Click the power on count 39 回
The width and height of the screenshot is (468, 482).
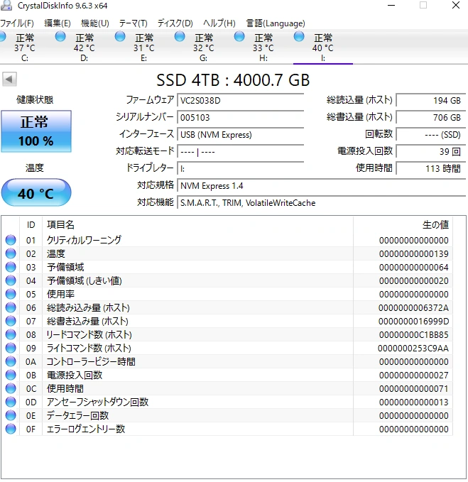pos(431,151)
